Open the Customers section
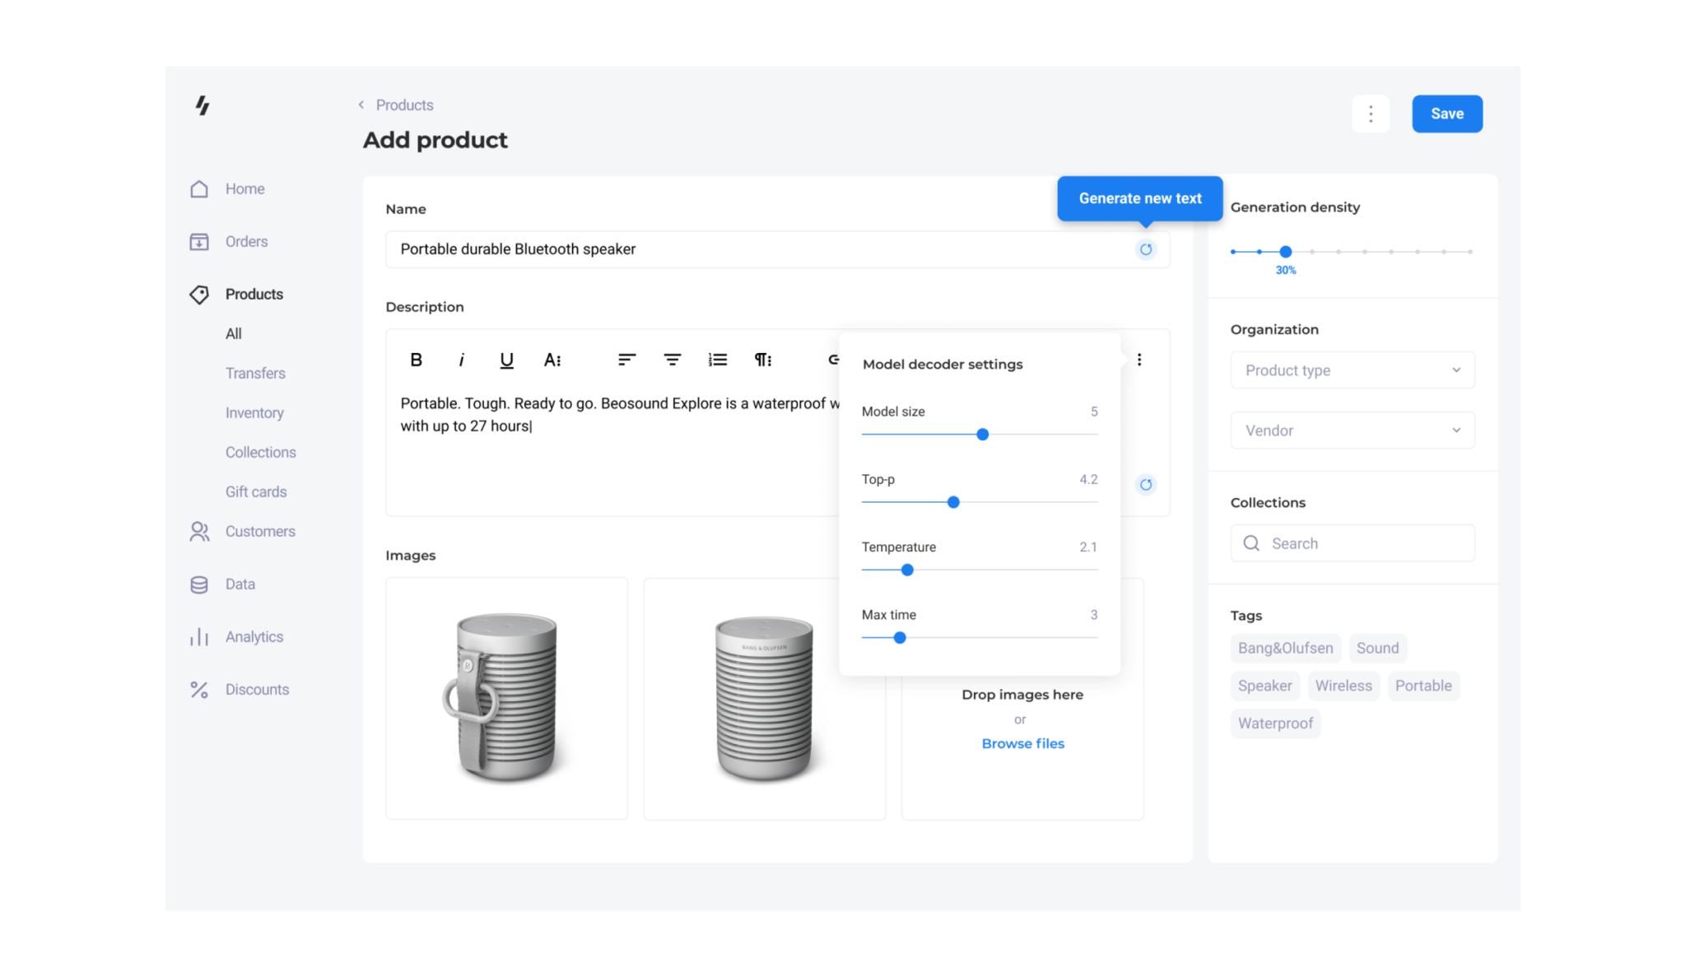Image resolution: width=1686 pixels, height=977 pixels. pos(260,531)
